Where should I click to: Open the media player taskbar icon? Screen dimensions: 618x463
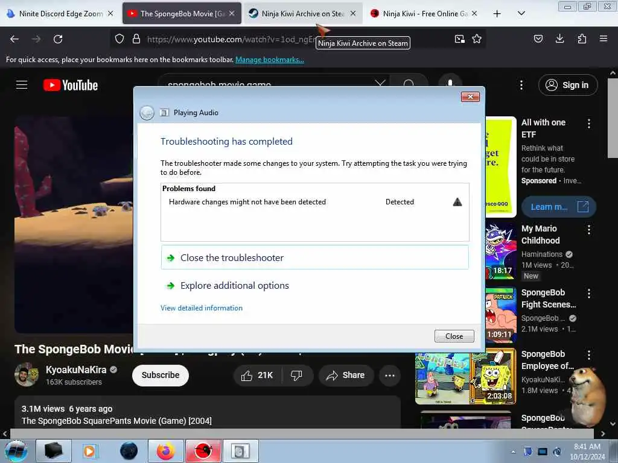[x=89, y=451]
